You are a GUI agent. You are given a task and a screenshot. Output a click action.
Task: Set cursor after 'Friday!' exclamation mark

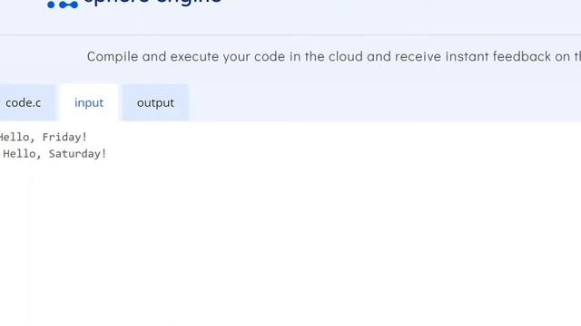click(x=87, y=137)
